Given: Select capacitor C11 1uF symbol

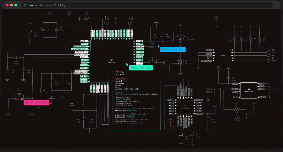Looking at the screenshot, I should click(84, 119).
